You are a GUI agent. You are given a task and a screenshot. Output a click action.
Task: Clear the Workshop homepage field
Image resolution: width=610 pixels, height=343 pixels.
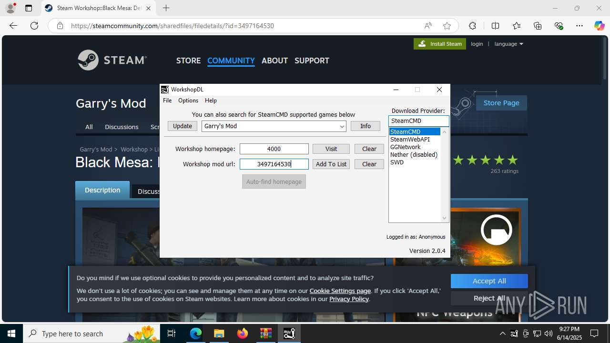point(369,149)
